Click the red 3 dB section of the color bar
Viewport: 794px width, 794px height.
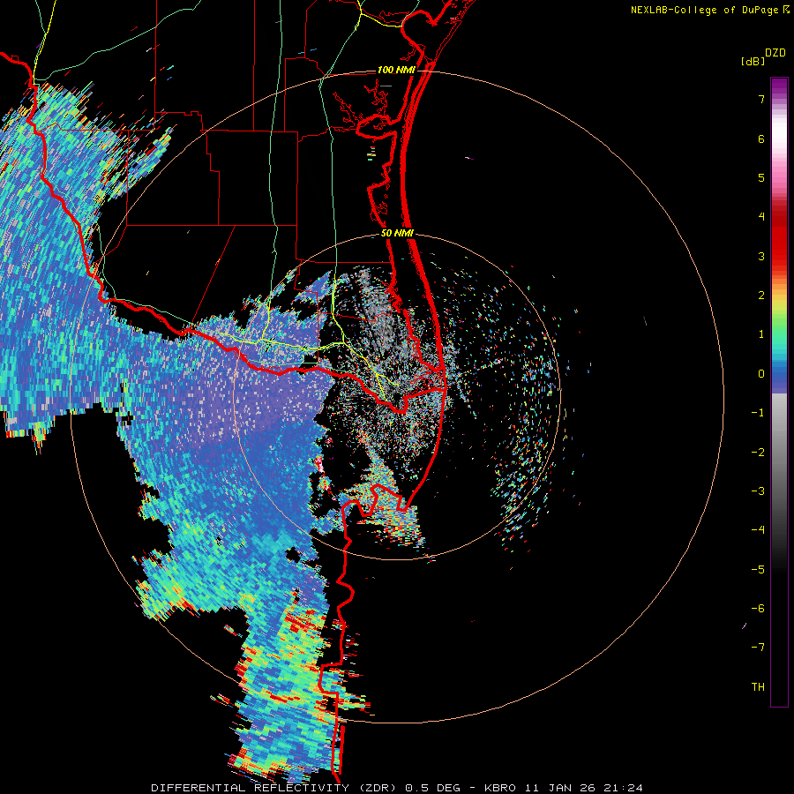coord(779,248)
